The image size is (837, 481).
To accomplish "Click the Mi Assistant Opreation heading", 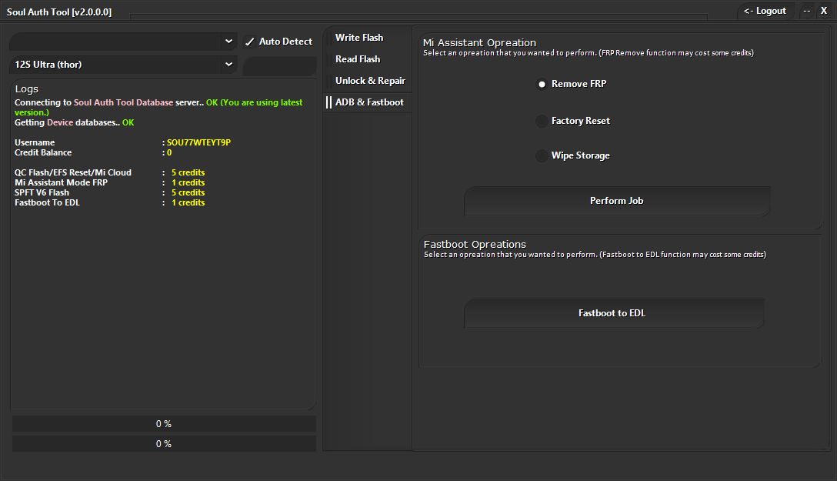I will pos(479,42).
